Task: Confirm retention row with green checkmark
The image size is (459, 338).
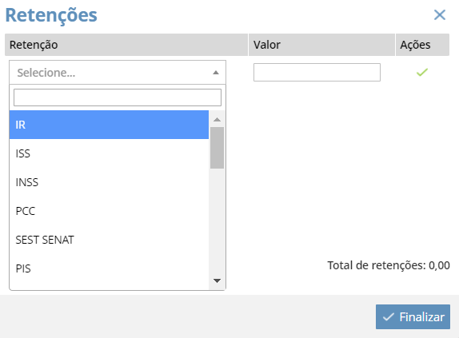Action: pos(422,72)
